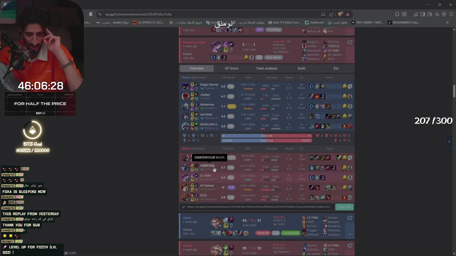Viewport: 456px width, 256px height.
Task: Open Jlieltierl's summoner profile
Action: point(205,95)
